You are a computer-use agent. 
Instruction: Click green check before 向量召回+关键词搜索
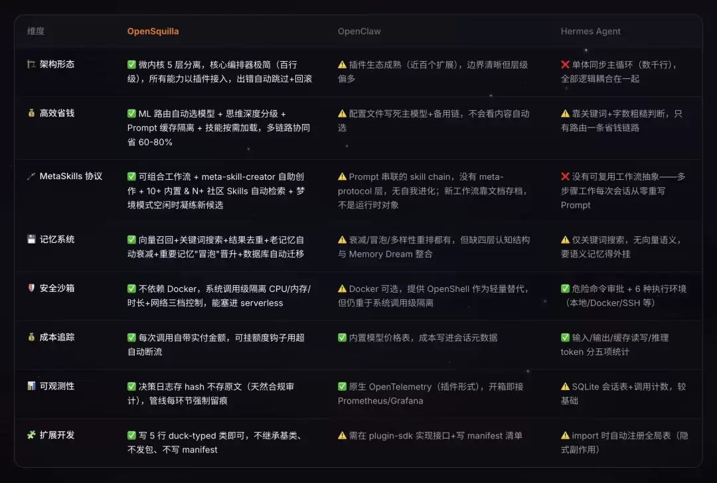131,240
